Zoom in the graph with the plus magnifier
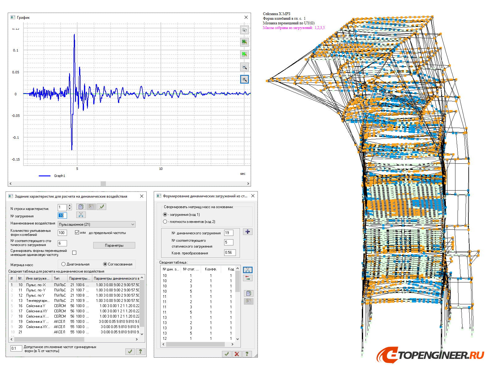494x370 pixels. [244, 79]
